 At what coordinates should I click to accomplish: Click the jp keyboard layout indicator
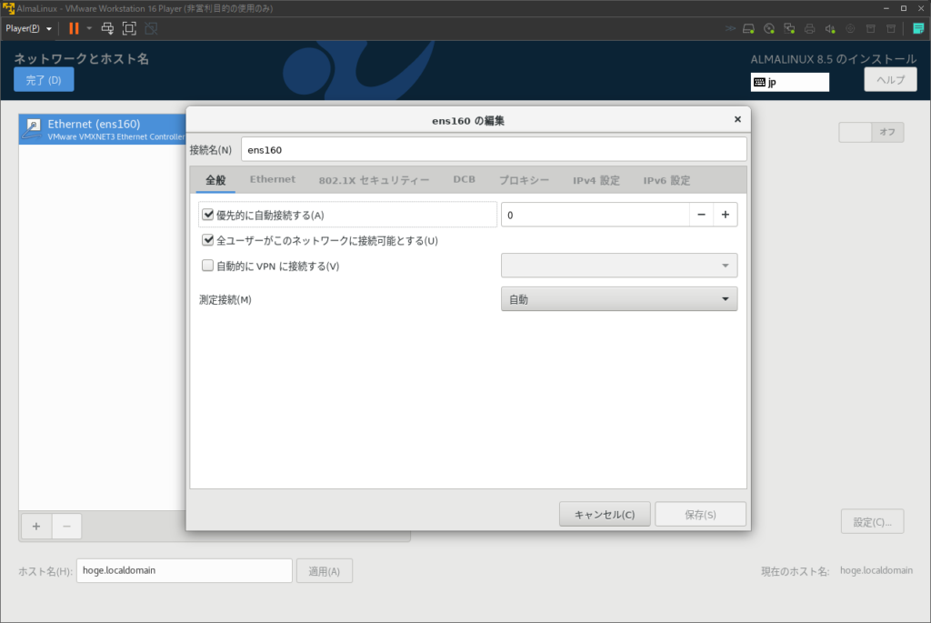tap(790, 82)
